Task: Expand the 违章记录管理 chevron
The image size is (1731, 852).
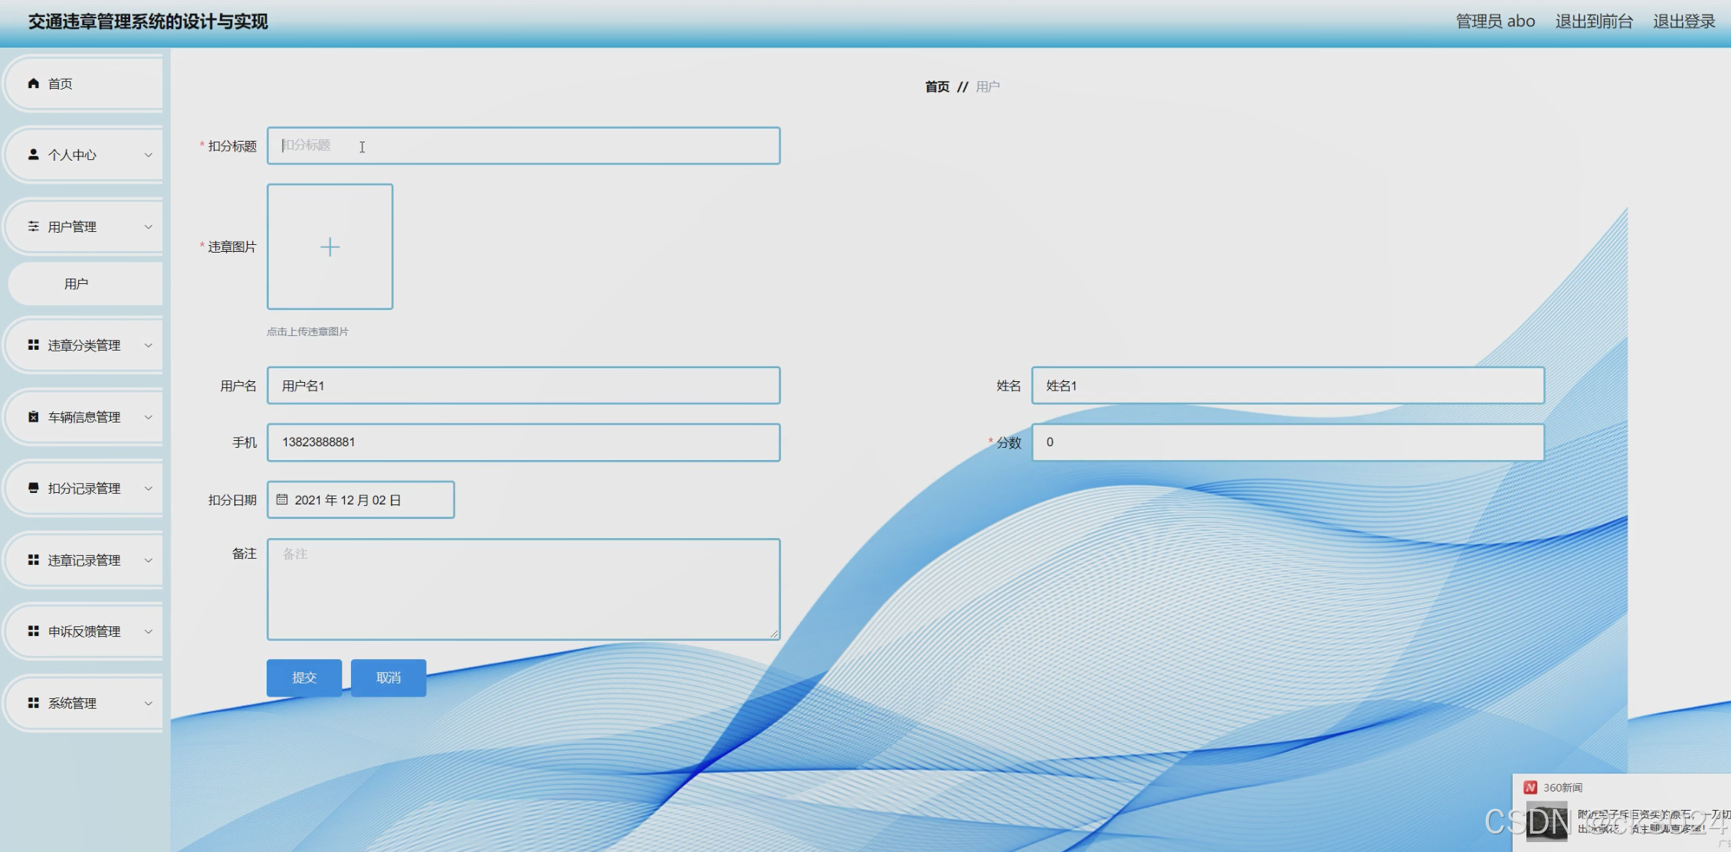Action: point(149,560)
